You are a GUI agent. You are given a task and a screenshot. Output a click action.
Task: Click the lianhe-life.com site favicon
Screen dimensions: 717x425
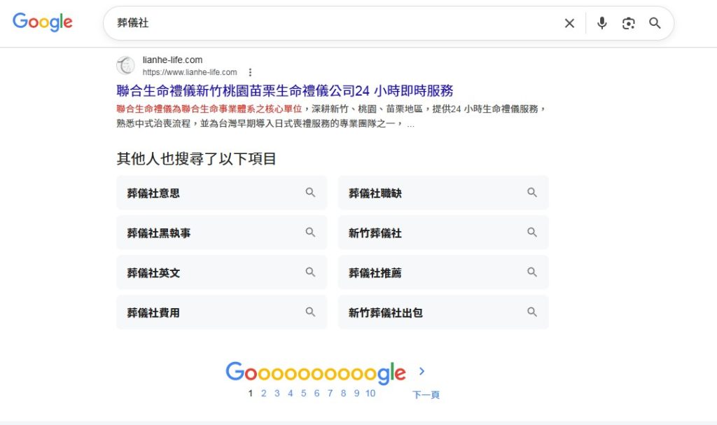(125, 65)
